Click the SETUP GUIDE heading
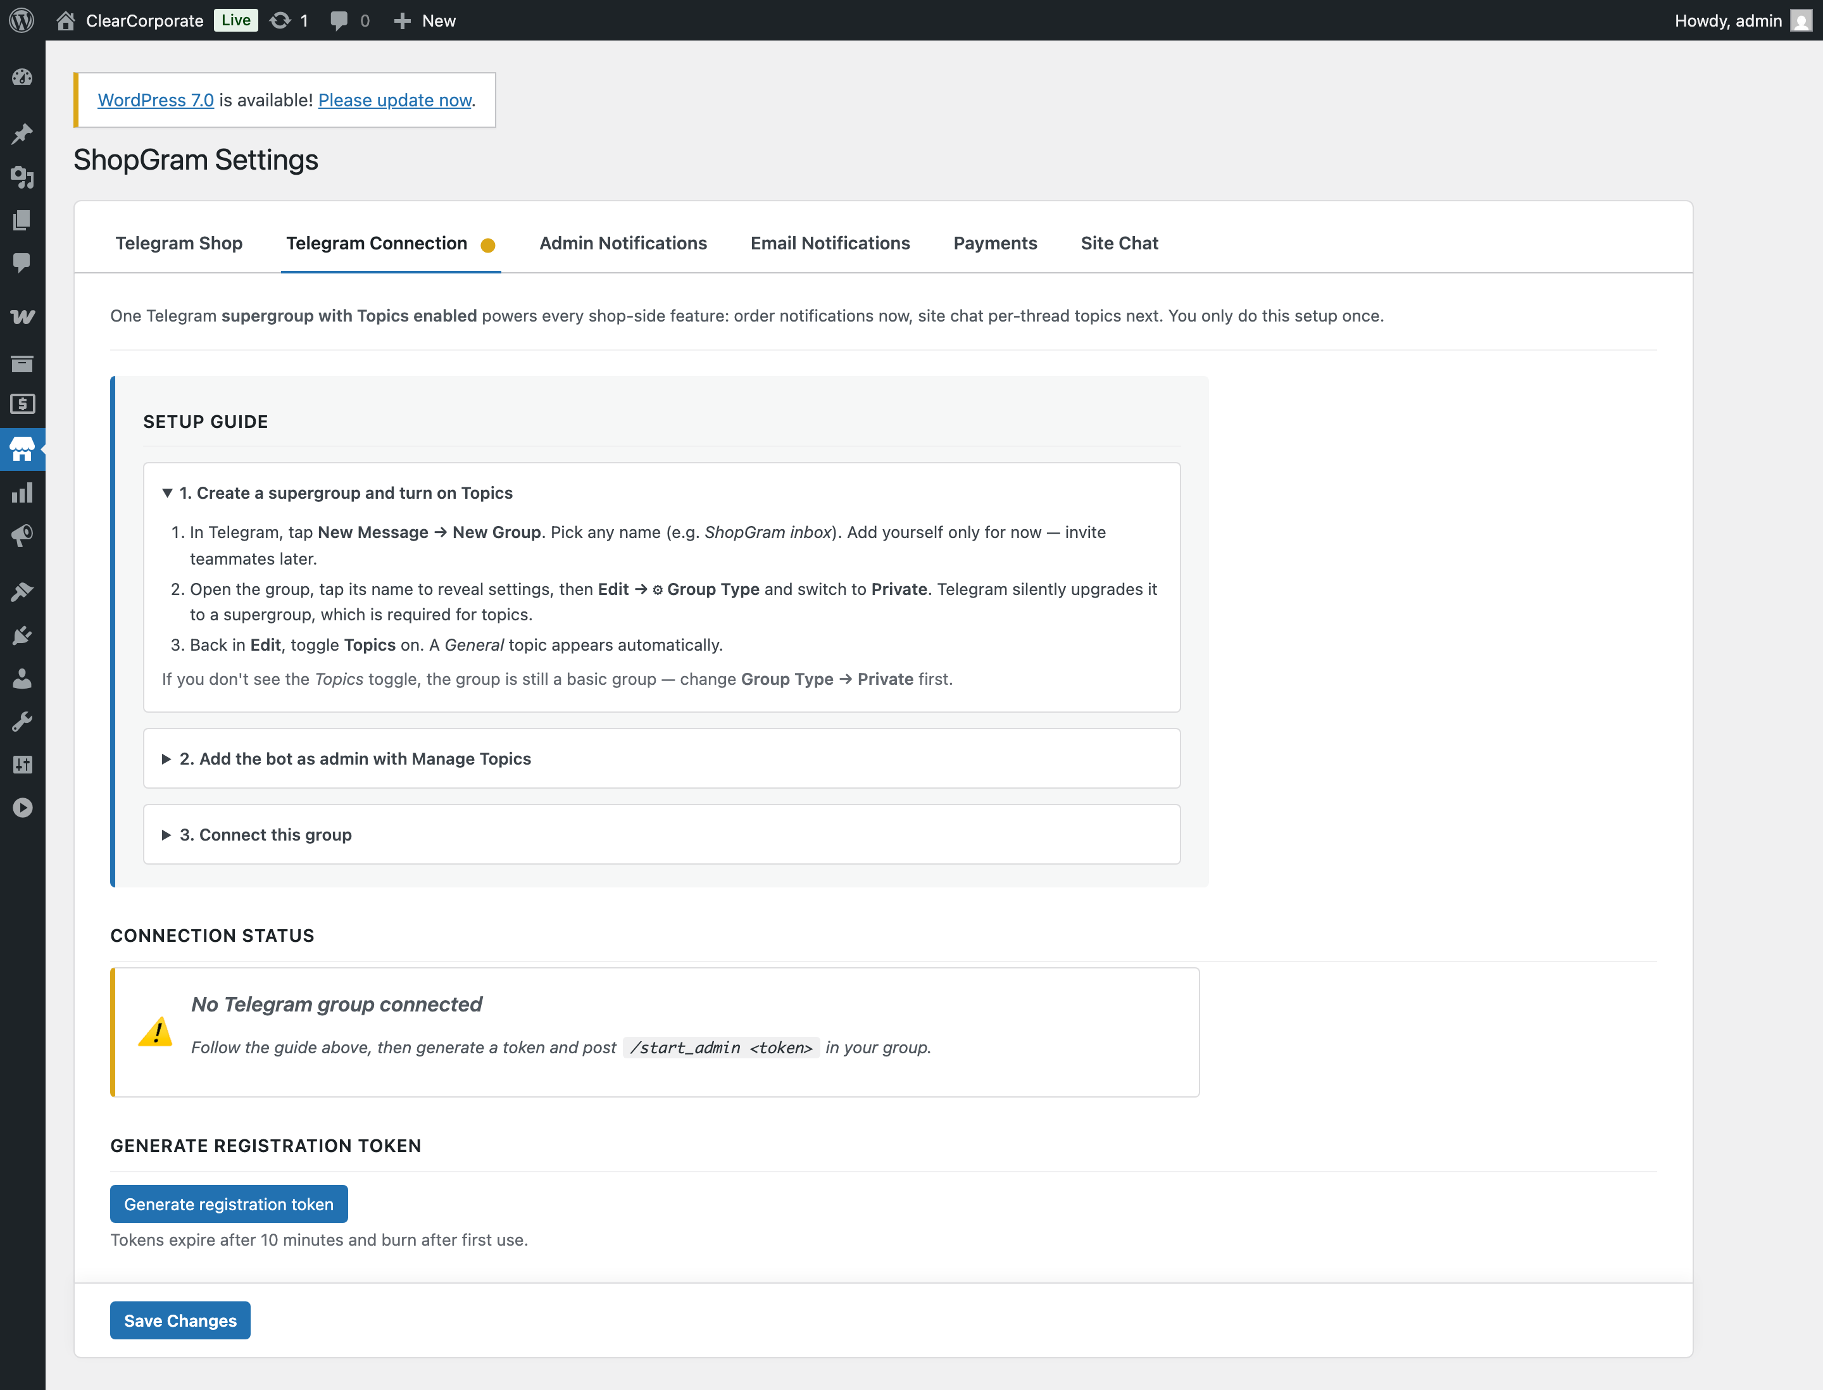1823x1390 pixels. 206,422
